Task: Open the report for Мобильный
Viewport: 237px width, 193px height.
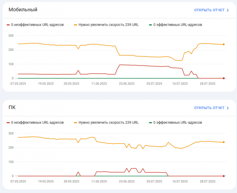Action: [x=211, y=10]
